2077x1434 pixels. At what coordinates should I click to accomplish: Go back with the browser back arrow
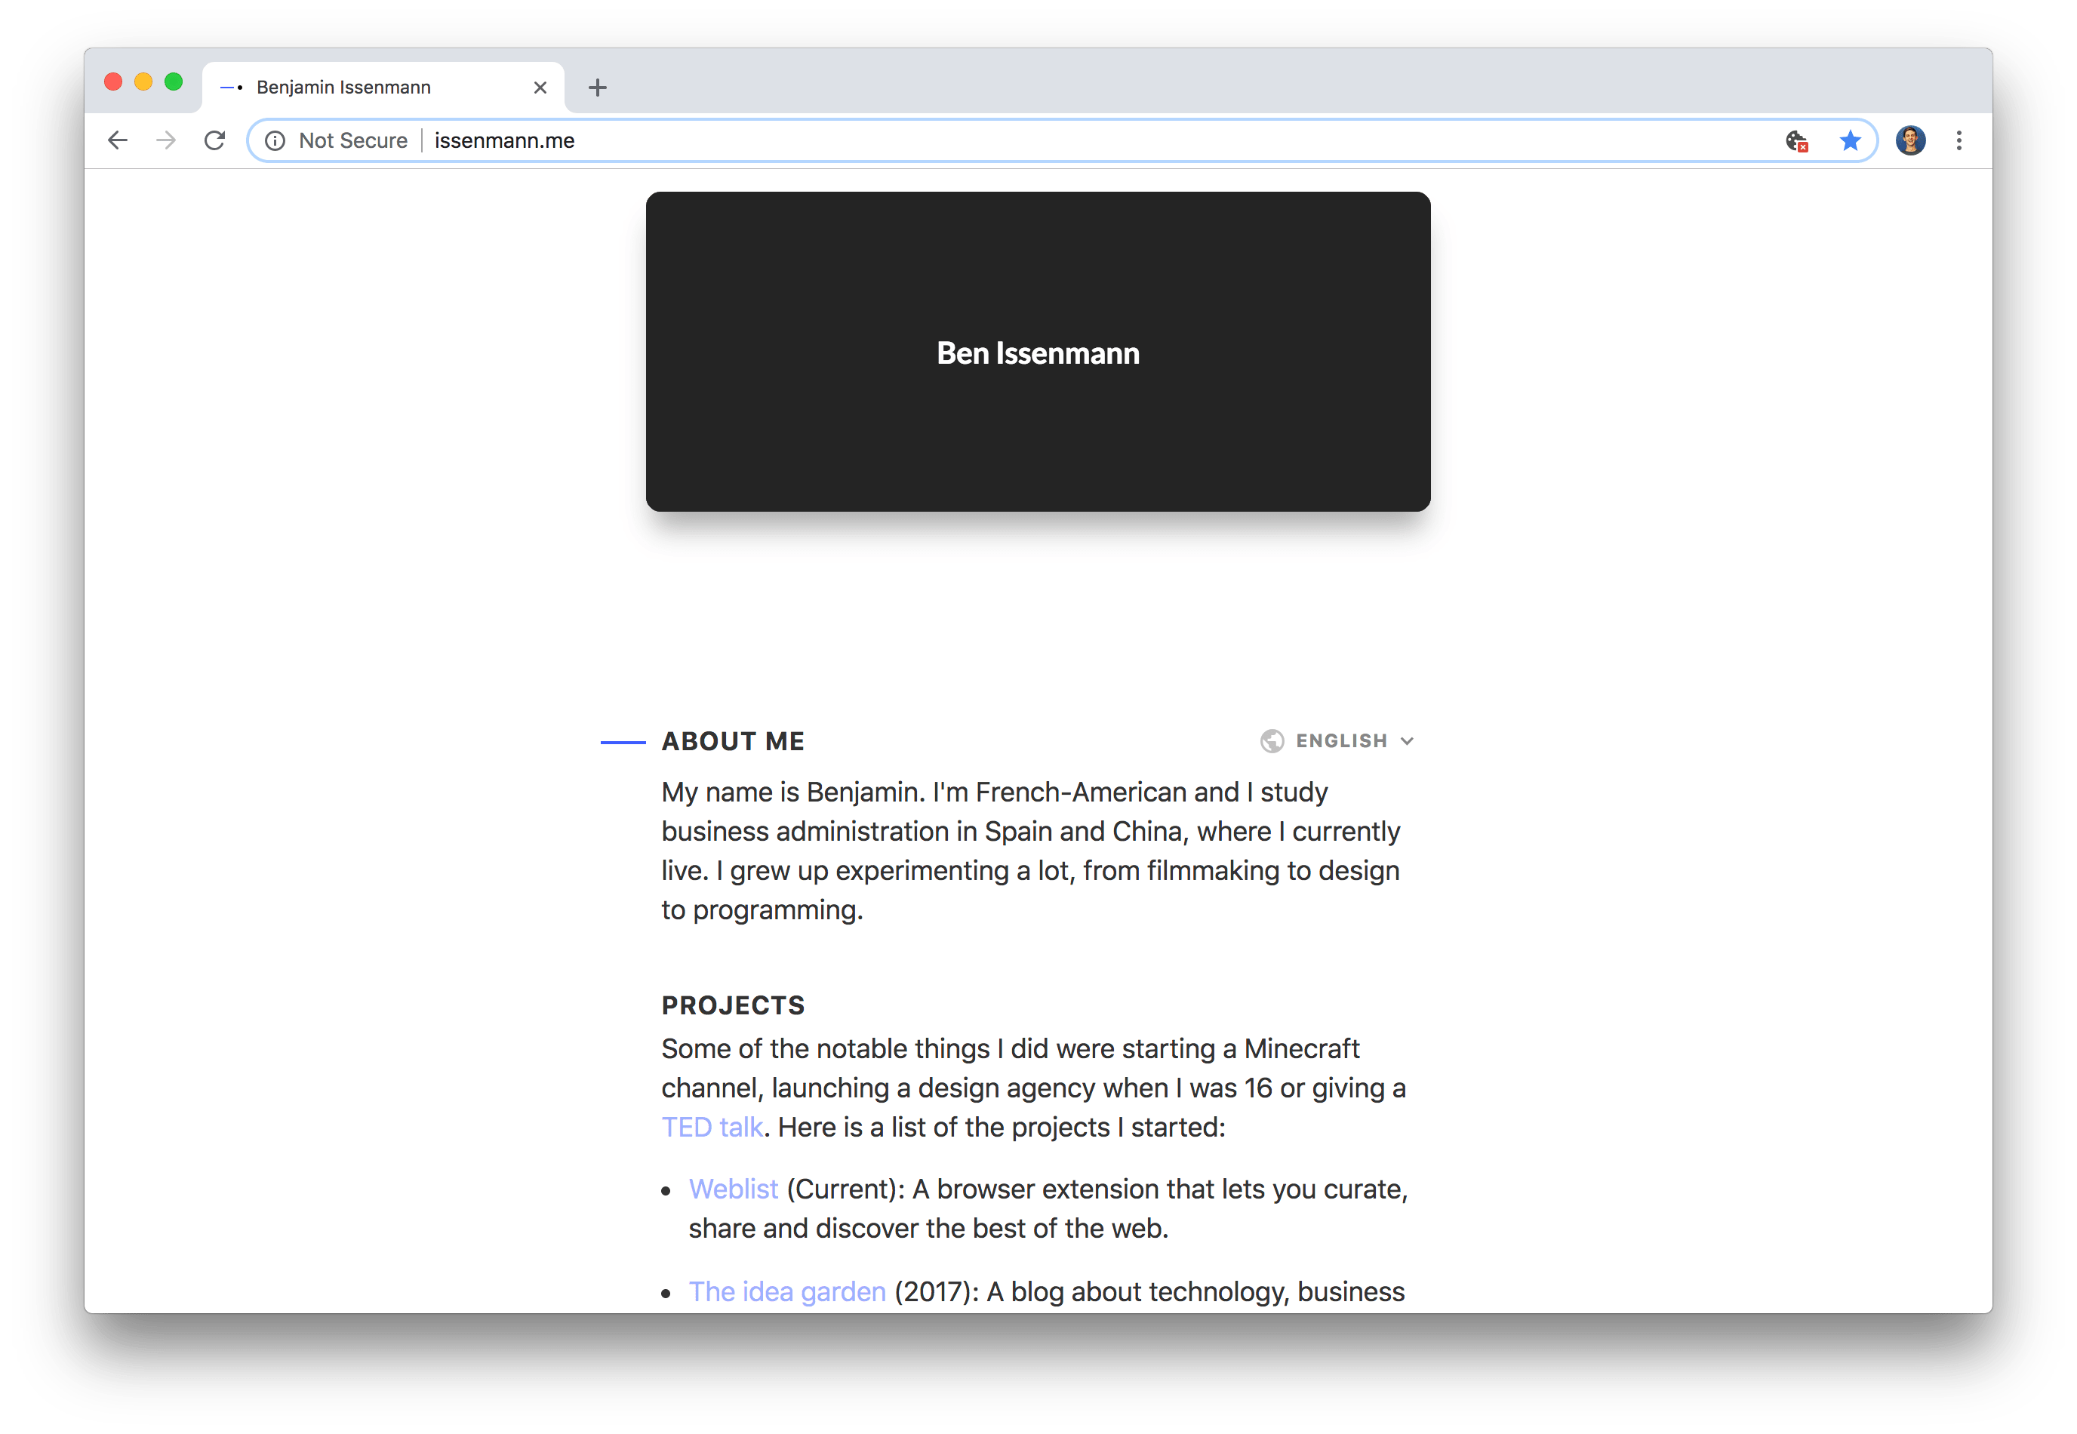pos(118,140)
